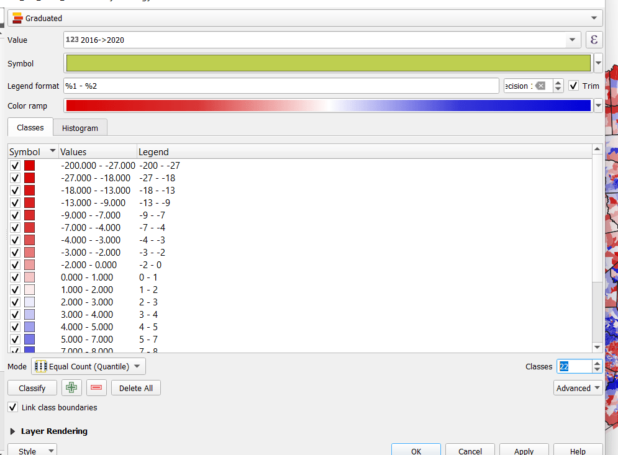Uncheck the Trim checkbox
618x455 pixels.
pyautogui.click(x=573, y=86)
